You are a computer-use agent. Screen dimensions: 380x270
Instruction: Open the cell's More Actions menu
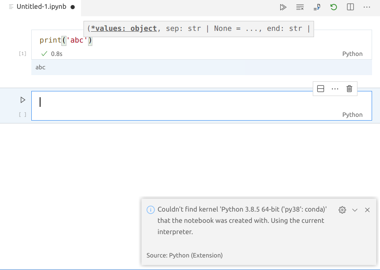335,88
